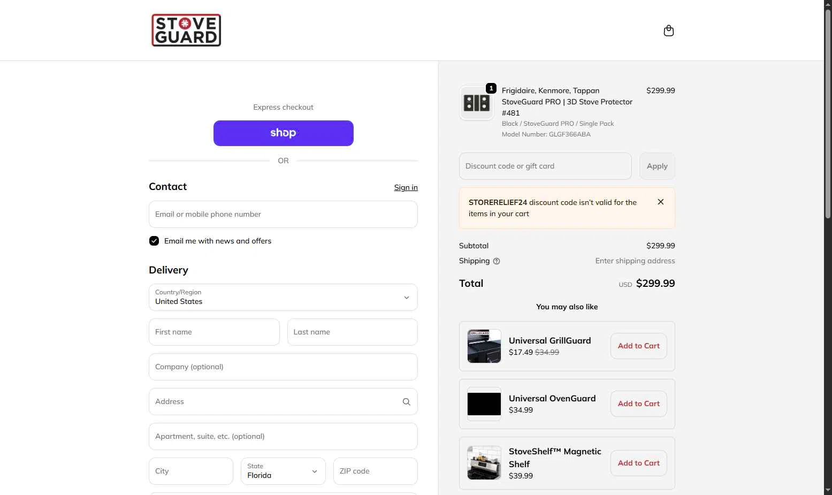Click the Model Number: GLGF366ABA text
This screenshot has height=495, width=832.
click(x=546, y=134)
